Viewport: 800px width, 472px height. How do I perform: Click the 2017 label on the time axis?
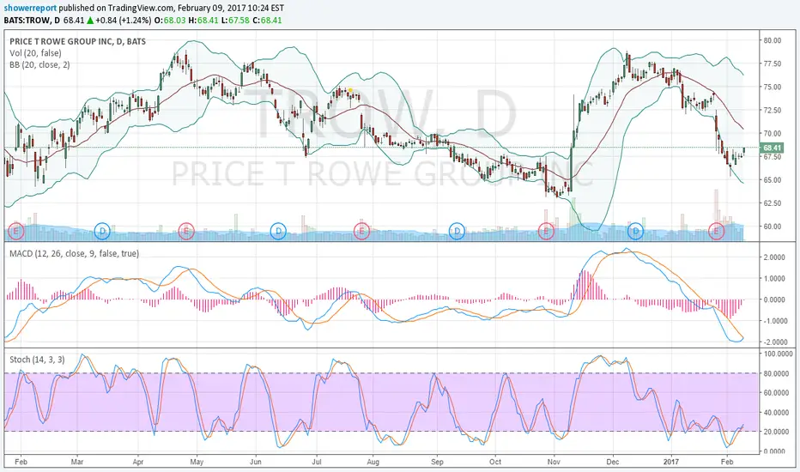pyautogui.click(x=671, y=462)
